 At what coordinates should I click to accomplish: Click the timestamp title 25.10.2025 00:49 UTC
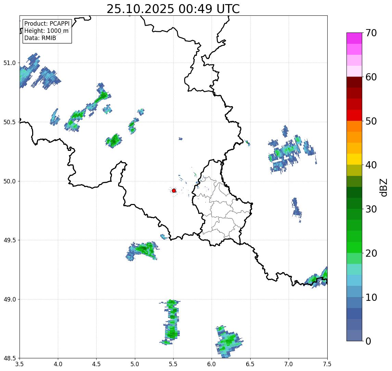coord(173,9)
